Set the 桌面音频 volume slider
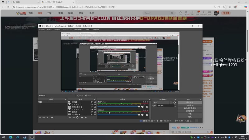Screen dimensions: 249x140 [119, 115]
